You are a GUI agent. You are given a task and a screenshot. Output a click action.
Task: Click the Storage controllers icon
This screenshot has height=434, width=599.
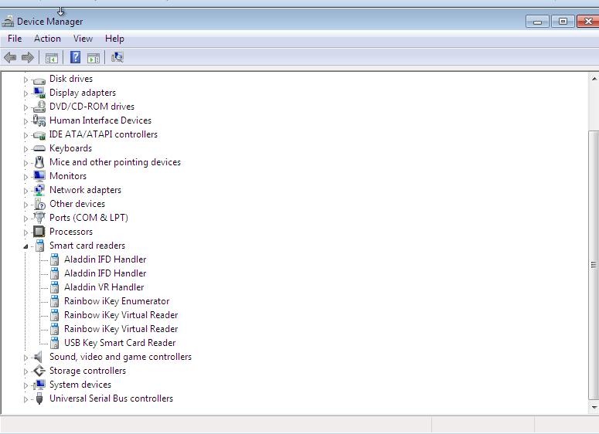pyautogui.click(x=39, y=371)
